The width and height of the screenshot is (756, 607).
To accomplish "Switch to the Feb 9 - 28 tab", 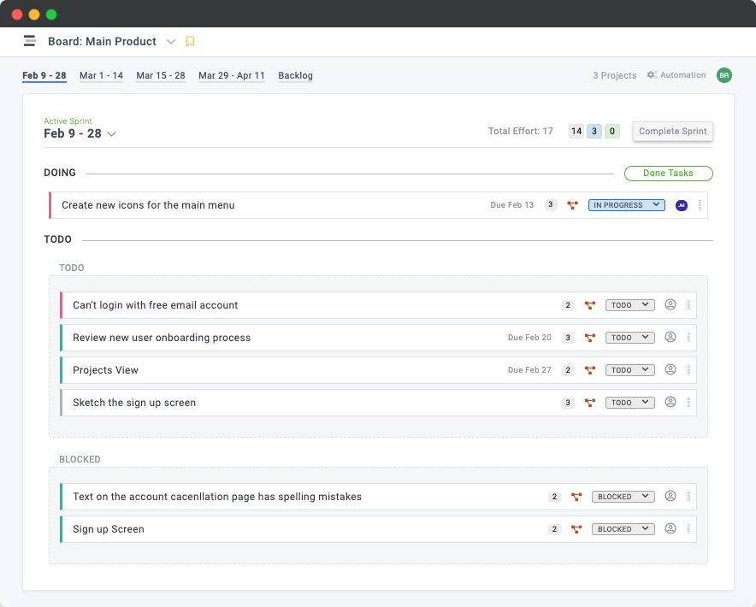I will (44, 76).
